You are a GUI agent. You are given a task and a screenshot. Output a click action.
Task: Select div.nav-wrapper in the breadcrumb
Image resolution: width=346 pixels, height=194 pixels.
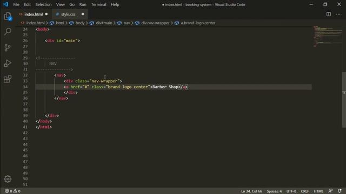(155, 23)
